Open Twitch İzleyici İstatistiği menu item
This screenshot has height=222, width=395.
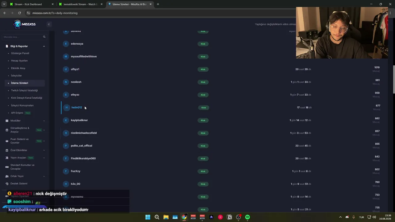tap(24, 90)
